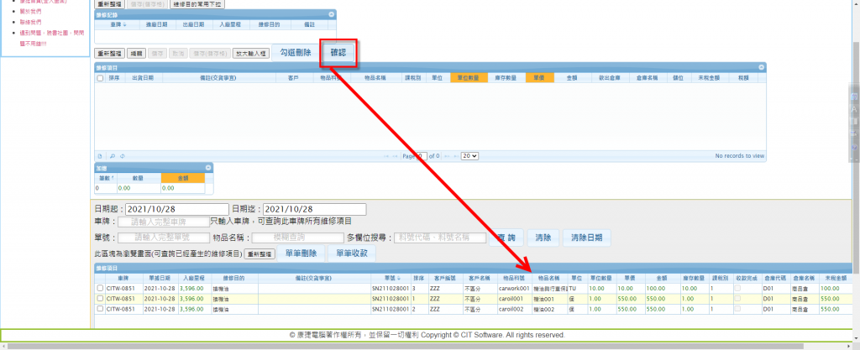Select the checkbox for the caroil002 row
Screen dimensions: 860x350
pyautogui.click(x=101, y=308)
